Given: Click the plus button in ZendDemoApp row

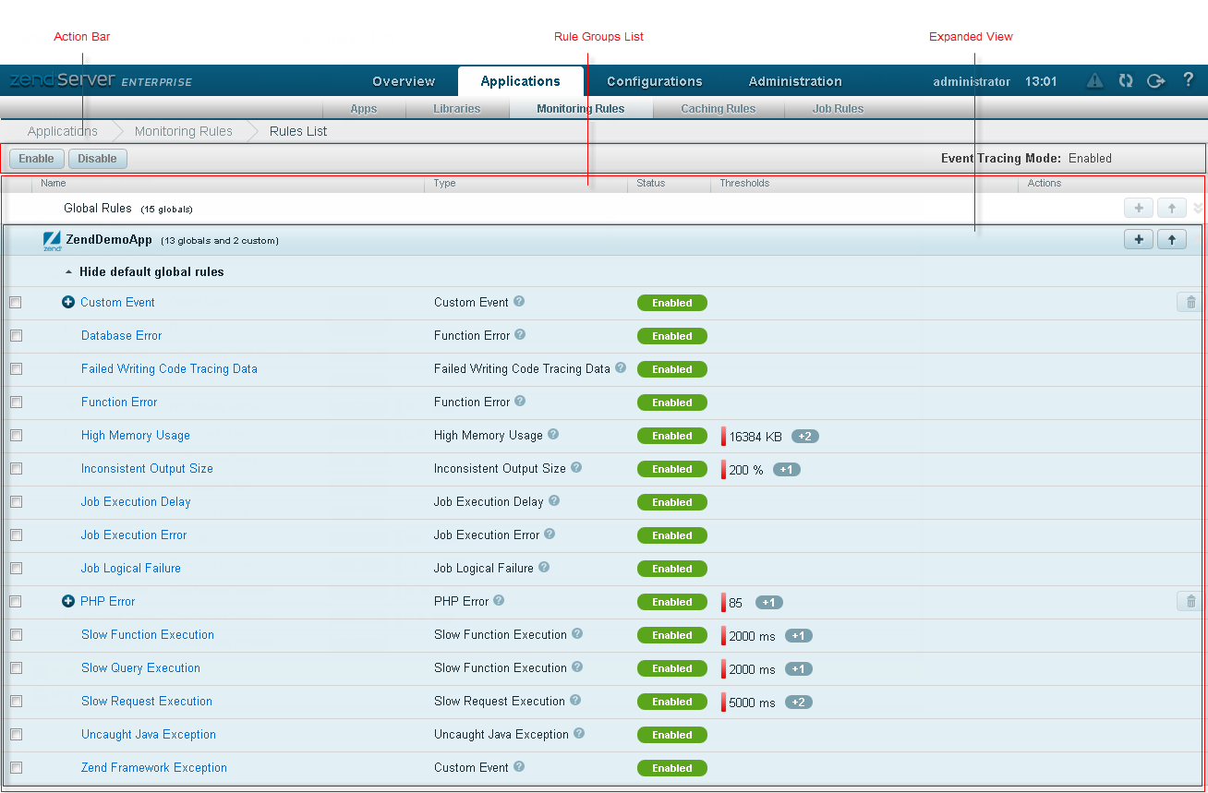Looking at the screenshot, I should [1138, 240].
